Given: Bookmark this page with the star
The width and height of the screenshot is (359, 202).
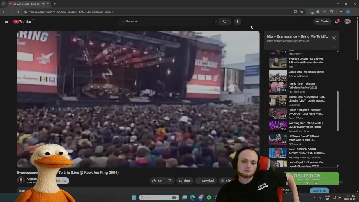Looking at the screenshot, I should (302, 12).
